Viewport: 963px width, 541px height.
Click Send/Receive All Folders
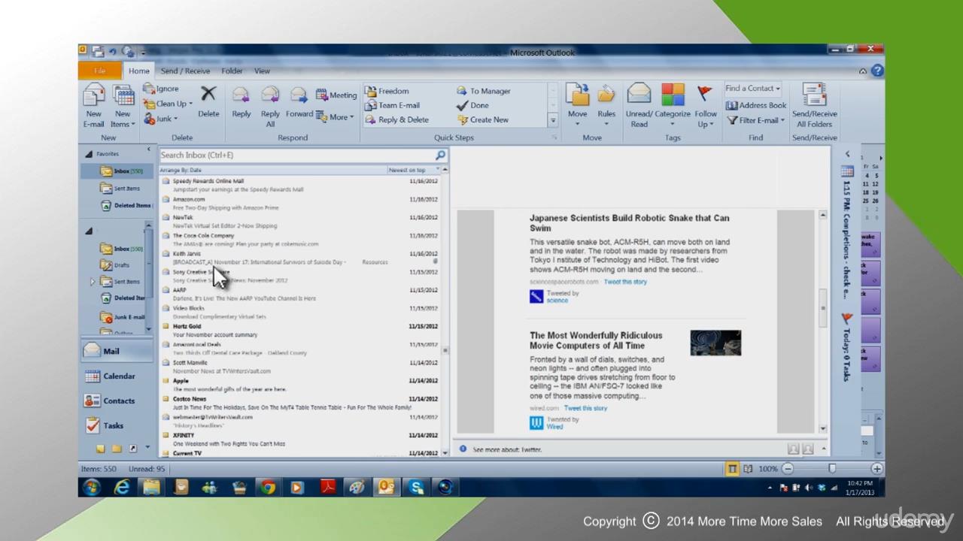[x=814, y=105]
